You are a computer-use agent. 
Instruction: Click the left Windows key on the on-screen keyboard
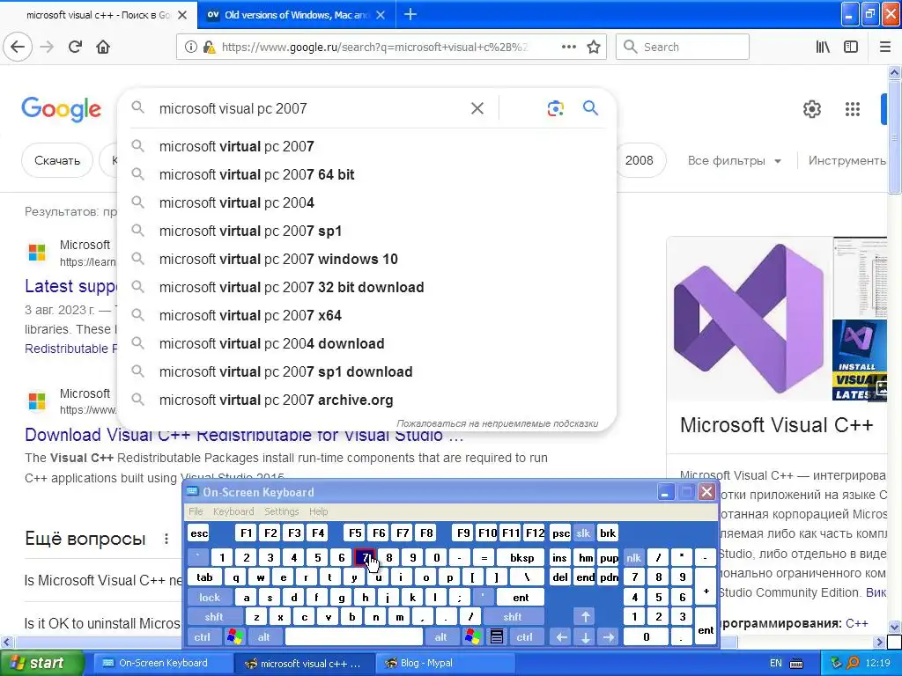[x=234, y=637]
